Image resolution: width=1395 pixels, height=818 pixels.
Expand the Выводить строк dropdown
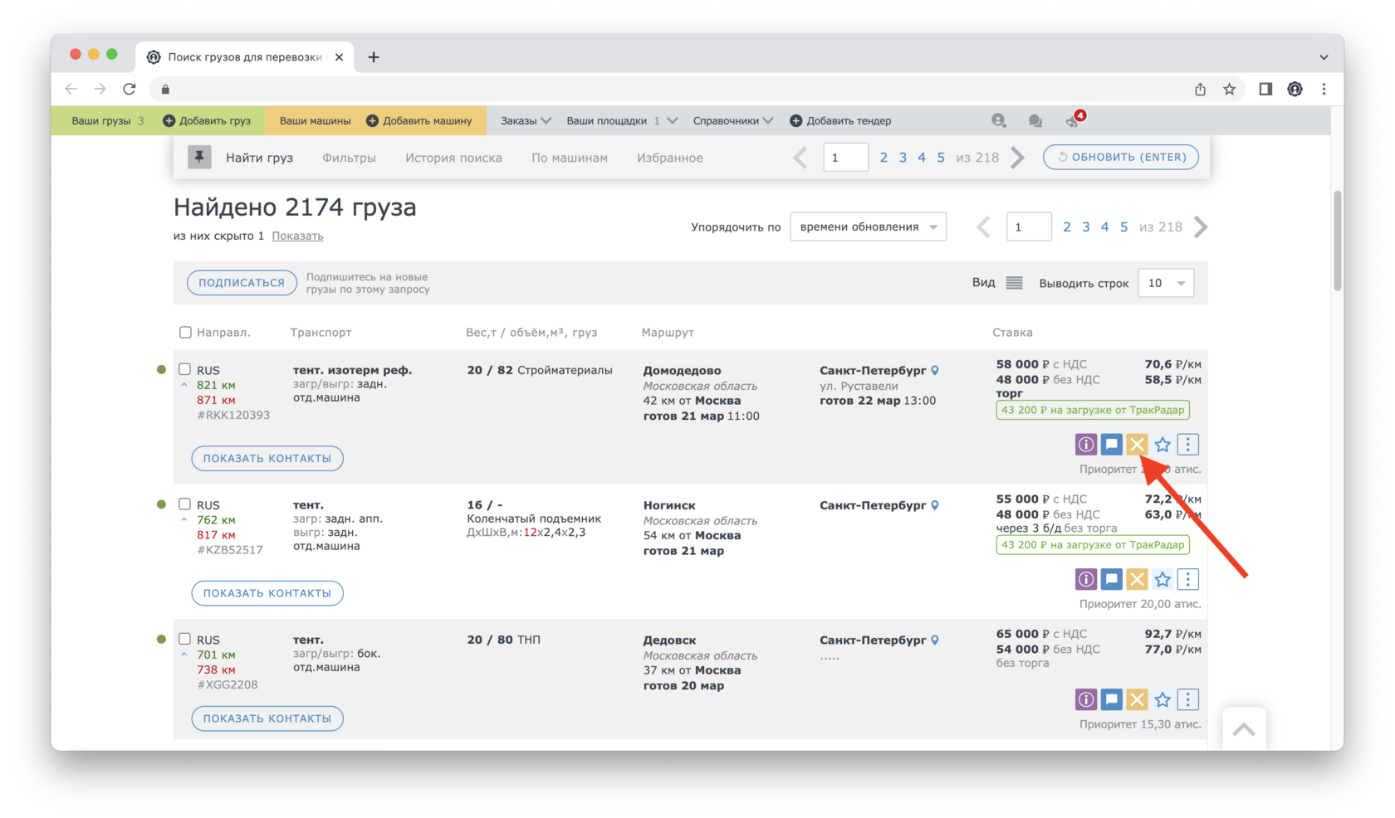1165,283
